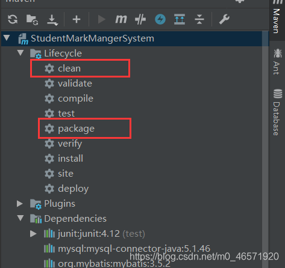Screen dimensions: 285x268
Task: Collapse the Lifecycle node arrow
Action: pyautogui.click(x=20, y=53)
